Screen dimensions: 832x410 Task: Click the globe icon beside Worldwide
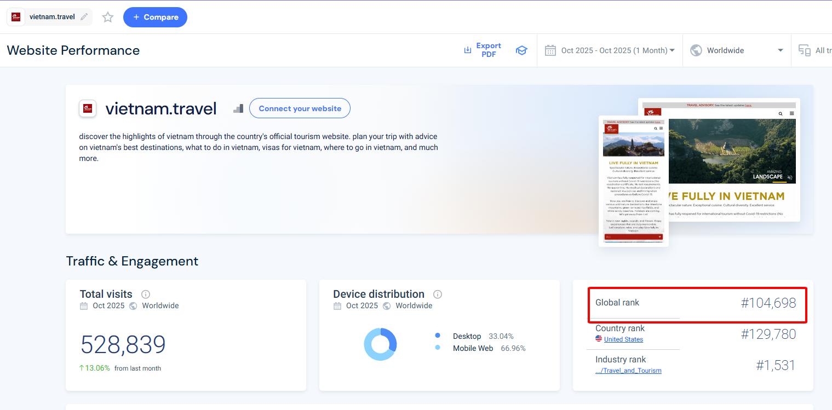coord(696,50)
